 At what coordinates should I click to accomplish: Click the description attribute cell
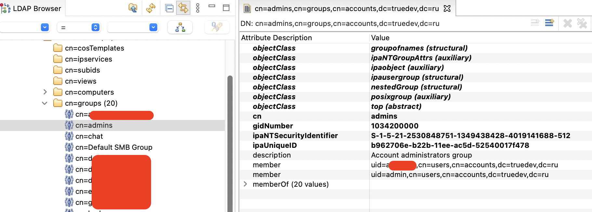pyautogui.click(x=272, y=155)
